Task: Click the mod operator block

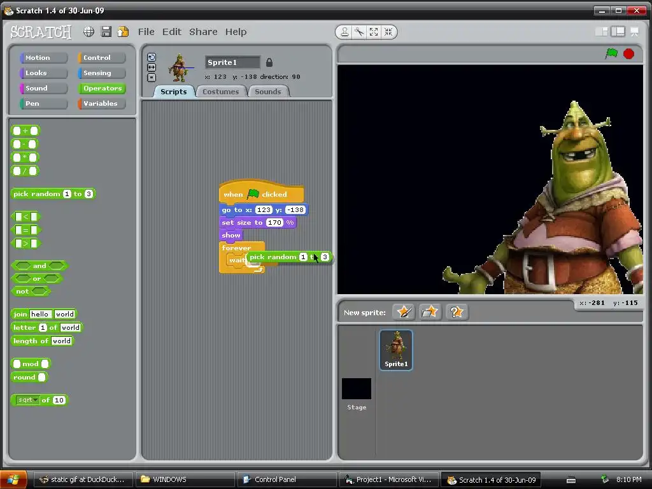Action: point(31,364)
